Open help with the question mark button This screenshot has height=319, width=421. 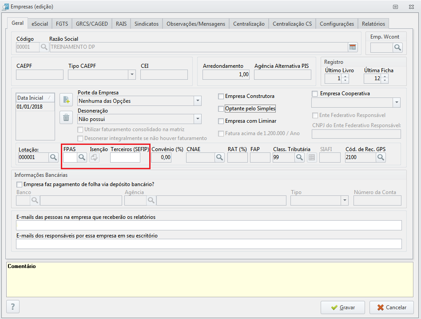[x=12, y=307]
